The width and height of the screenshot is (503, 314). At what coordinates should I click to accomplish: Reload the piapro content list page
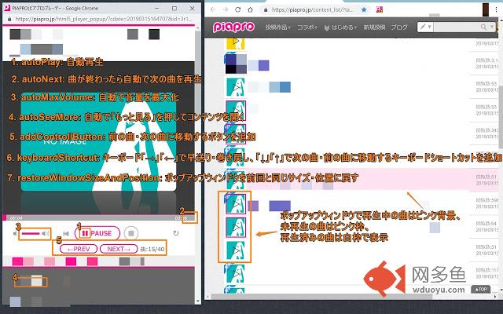(x=237, y=9)
